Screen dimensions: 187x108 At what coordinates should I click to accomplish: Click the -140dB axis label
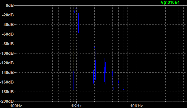[x=7, y=72]
